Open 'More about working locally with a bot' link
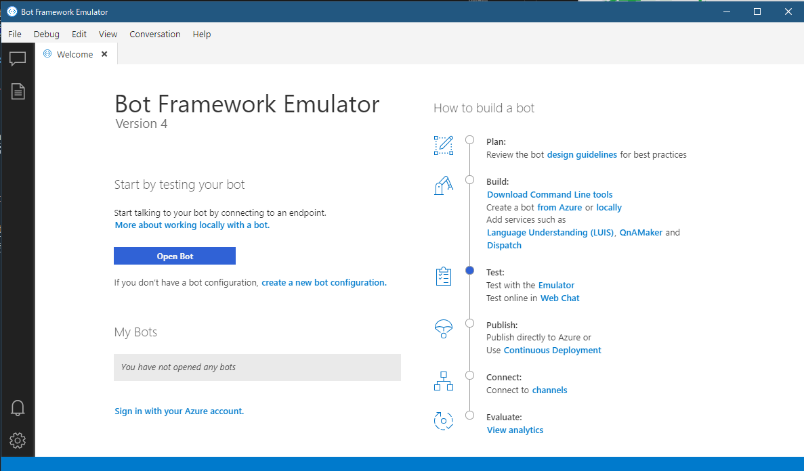 pyautogui.click(x=192, y=225)
